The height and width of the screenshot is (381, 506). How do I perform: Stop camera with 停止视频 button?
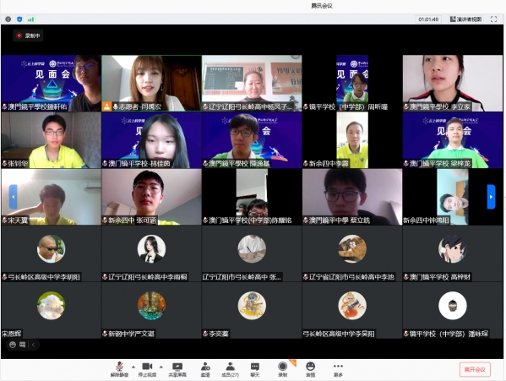147,369
